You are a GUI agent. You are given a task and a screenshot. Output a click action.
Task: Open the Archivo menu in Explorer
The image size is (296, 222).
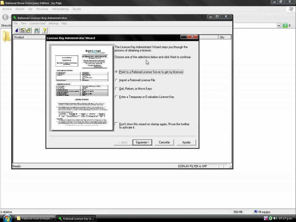point(7,9)
